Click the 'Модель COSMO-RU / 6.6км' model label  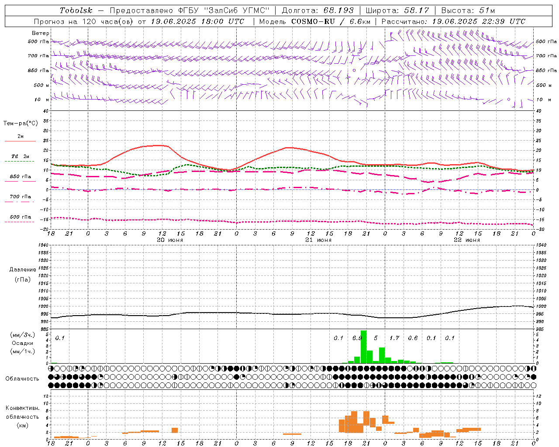click(x=315, y=21)
